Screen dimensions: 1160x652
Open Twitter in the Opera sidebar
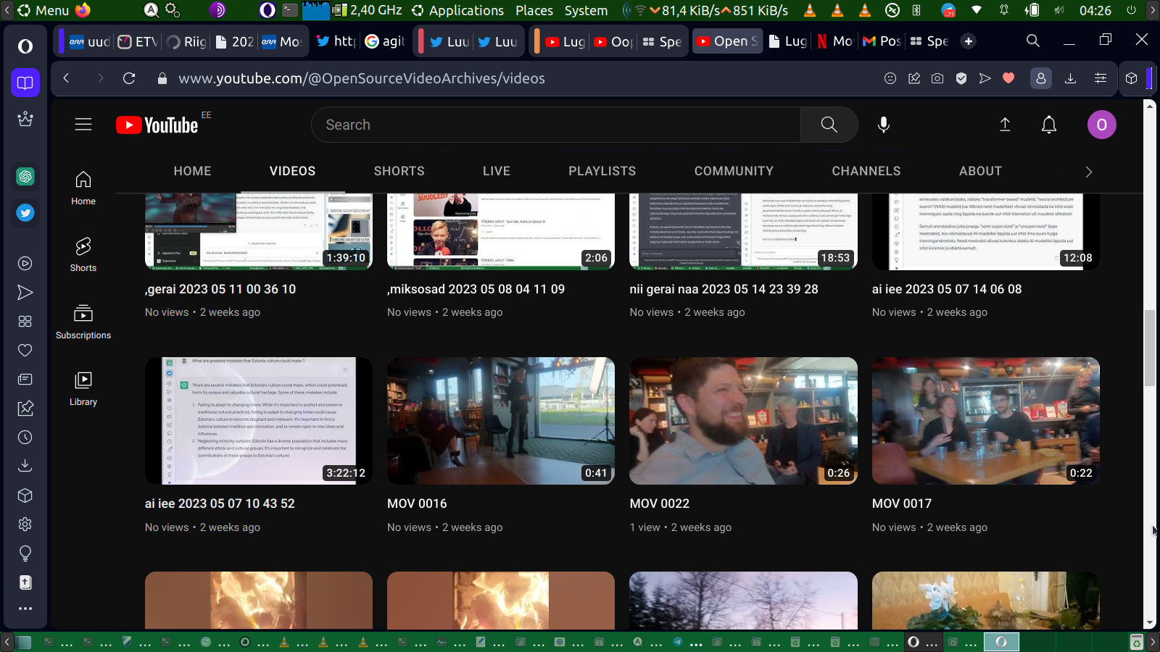tap(25, 213)
